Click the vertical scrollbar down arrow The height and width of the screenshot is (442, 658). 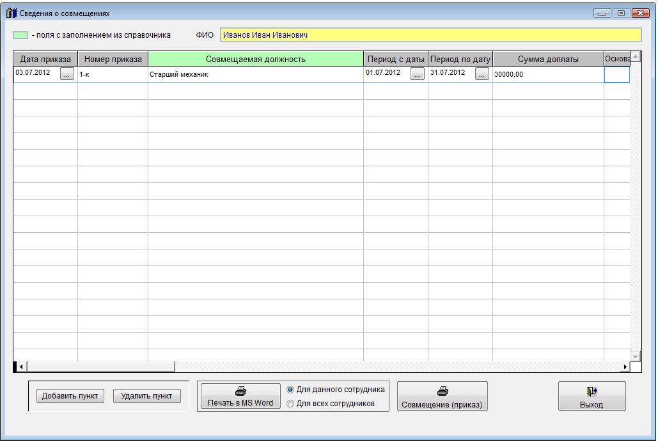click(x=636, y=356)
